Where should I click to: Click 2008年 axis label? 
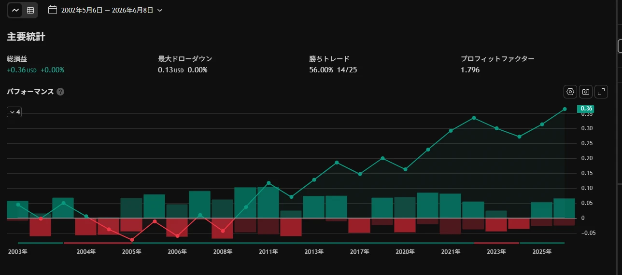coord(223,252)
